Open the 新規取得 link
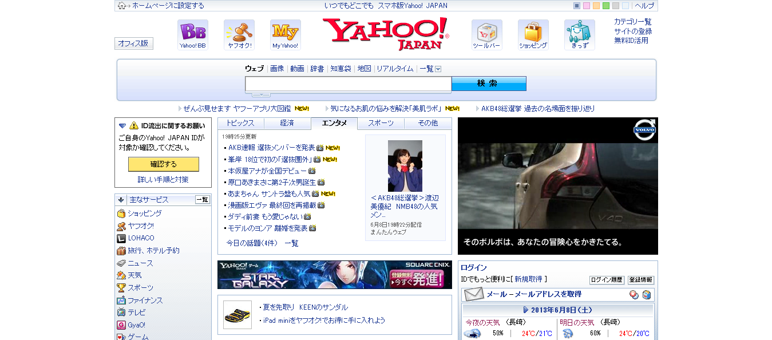The width and height of the screenshot is (772, 340). (x=528, y=279)
